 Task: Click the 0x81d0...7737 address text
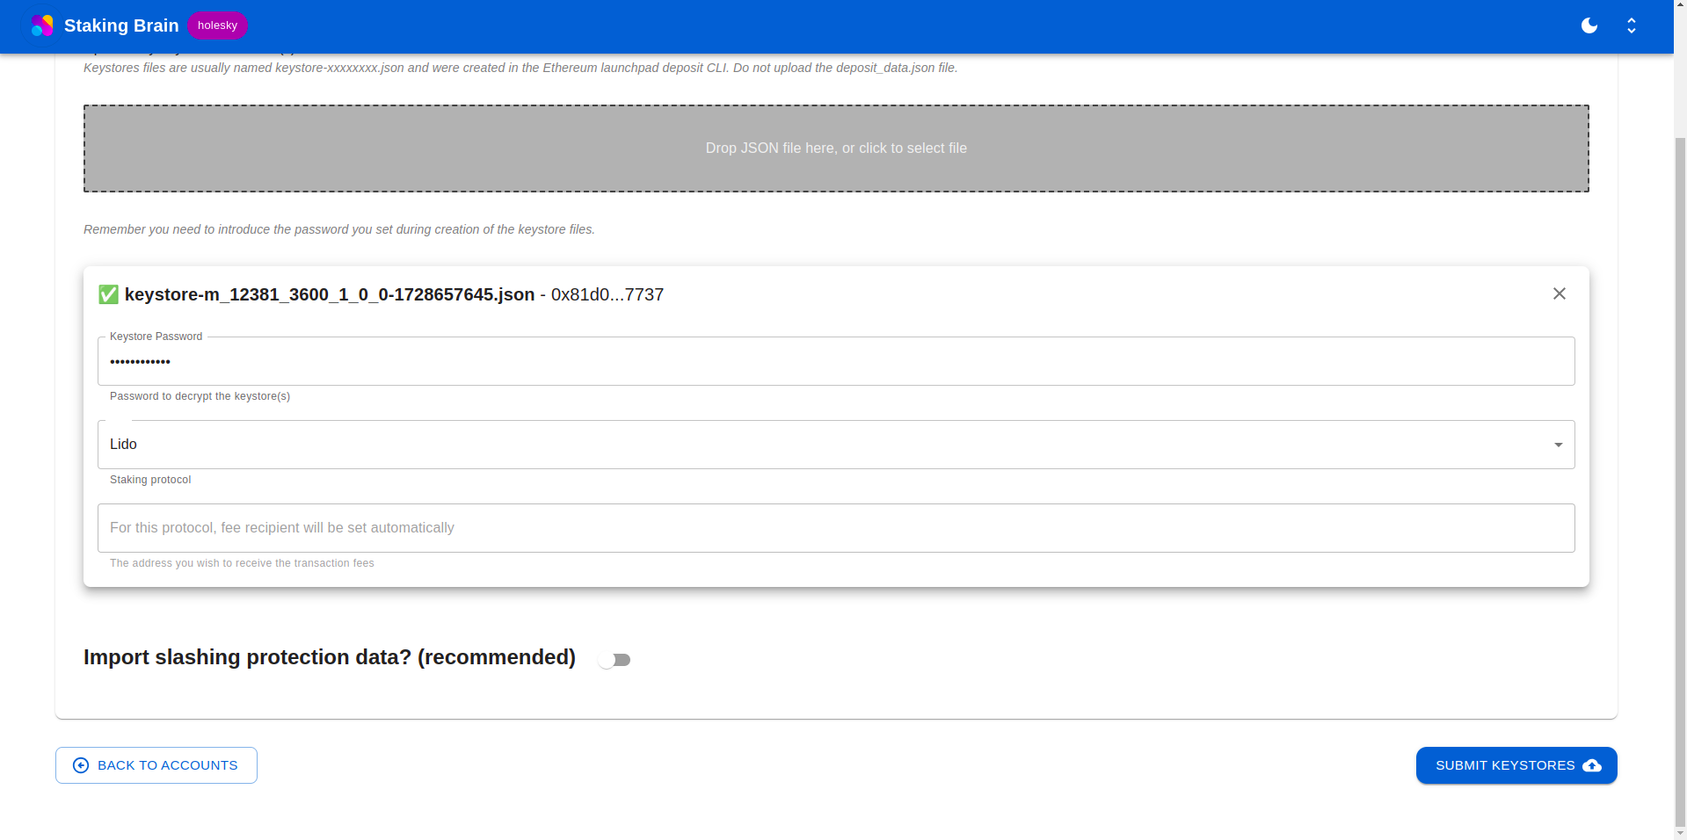[606, 294]
